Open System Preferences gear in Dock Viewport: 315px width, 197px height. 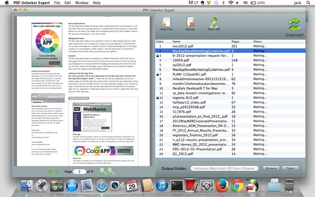207,186
